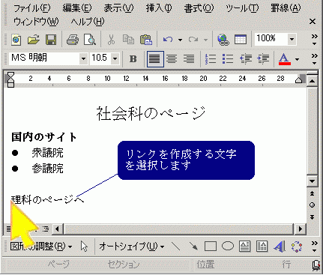
Task: Click the 理科のページへ text line
Action: click(48, 199)
